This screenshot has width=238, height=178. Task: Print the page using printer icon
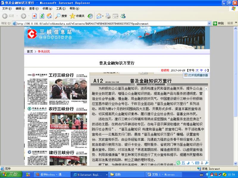click(x=108, y=16)
